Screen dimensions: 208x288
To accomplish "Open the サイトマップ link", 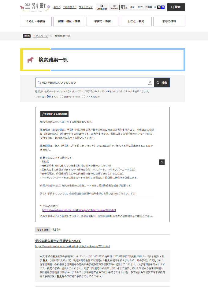I will point(86,7).
